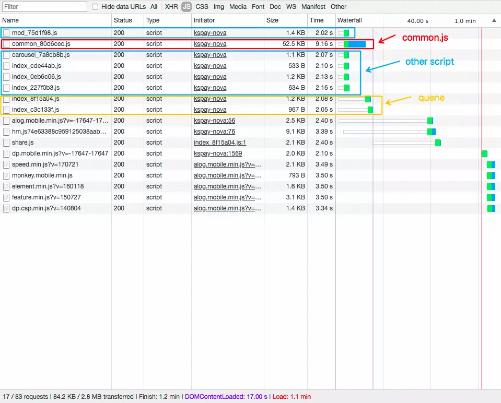Select the JS filter
Screen dimensions: 501x403
click(x=187, y=7)
